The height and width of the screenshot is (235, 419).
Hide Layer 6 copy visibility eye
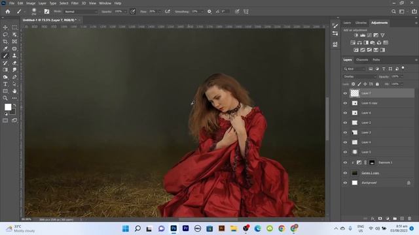[x=345, y=103]
